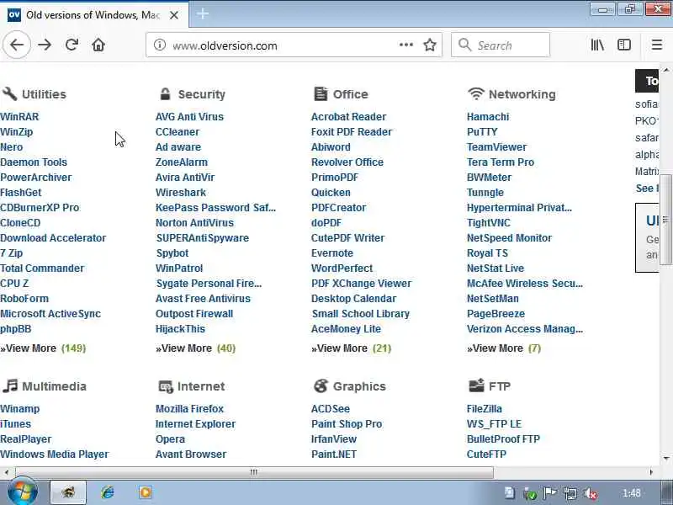Click the Office document icon
673x505 pixels.
point(321,93)
